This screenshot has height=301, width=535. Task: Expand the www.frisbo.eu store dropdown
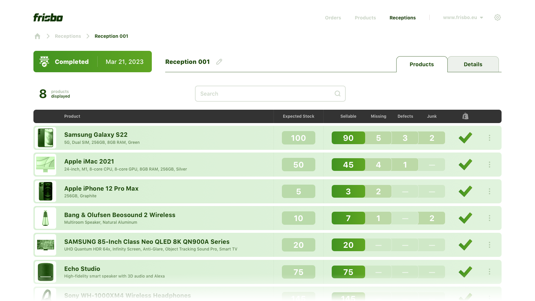pos(463,17)
